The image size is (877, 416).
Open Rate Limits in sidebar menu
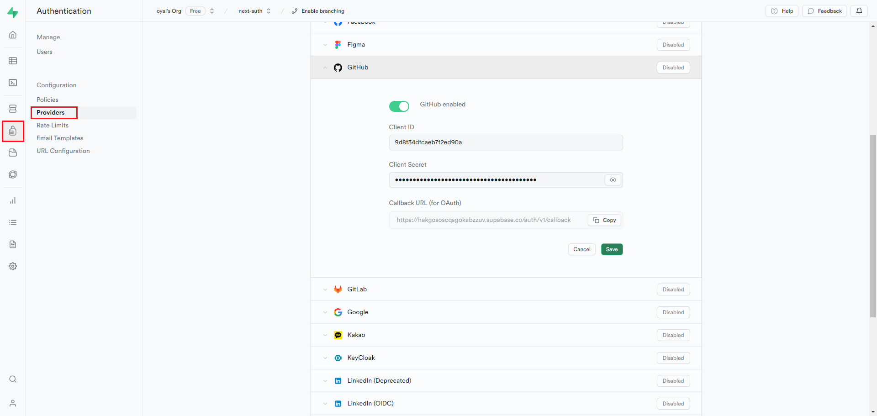click(53, 125)
